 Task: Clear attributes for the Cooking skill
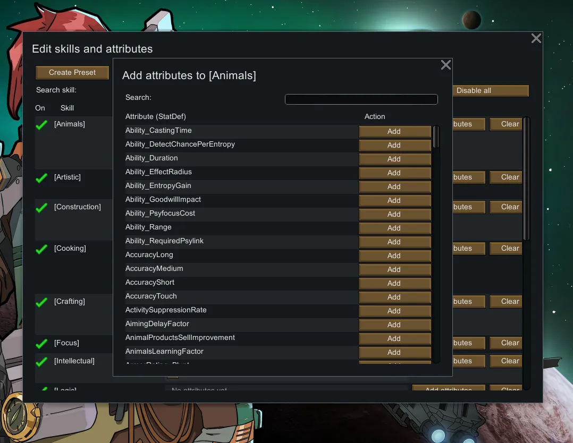(509, 249)
